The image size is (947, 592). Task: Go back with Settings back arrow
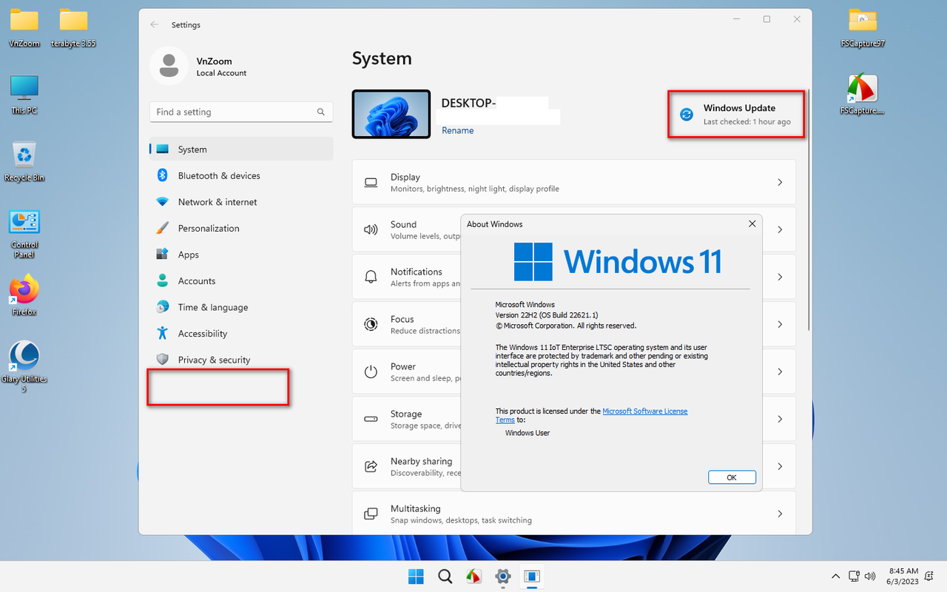155,24
